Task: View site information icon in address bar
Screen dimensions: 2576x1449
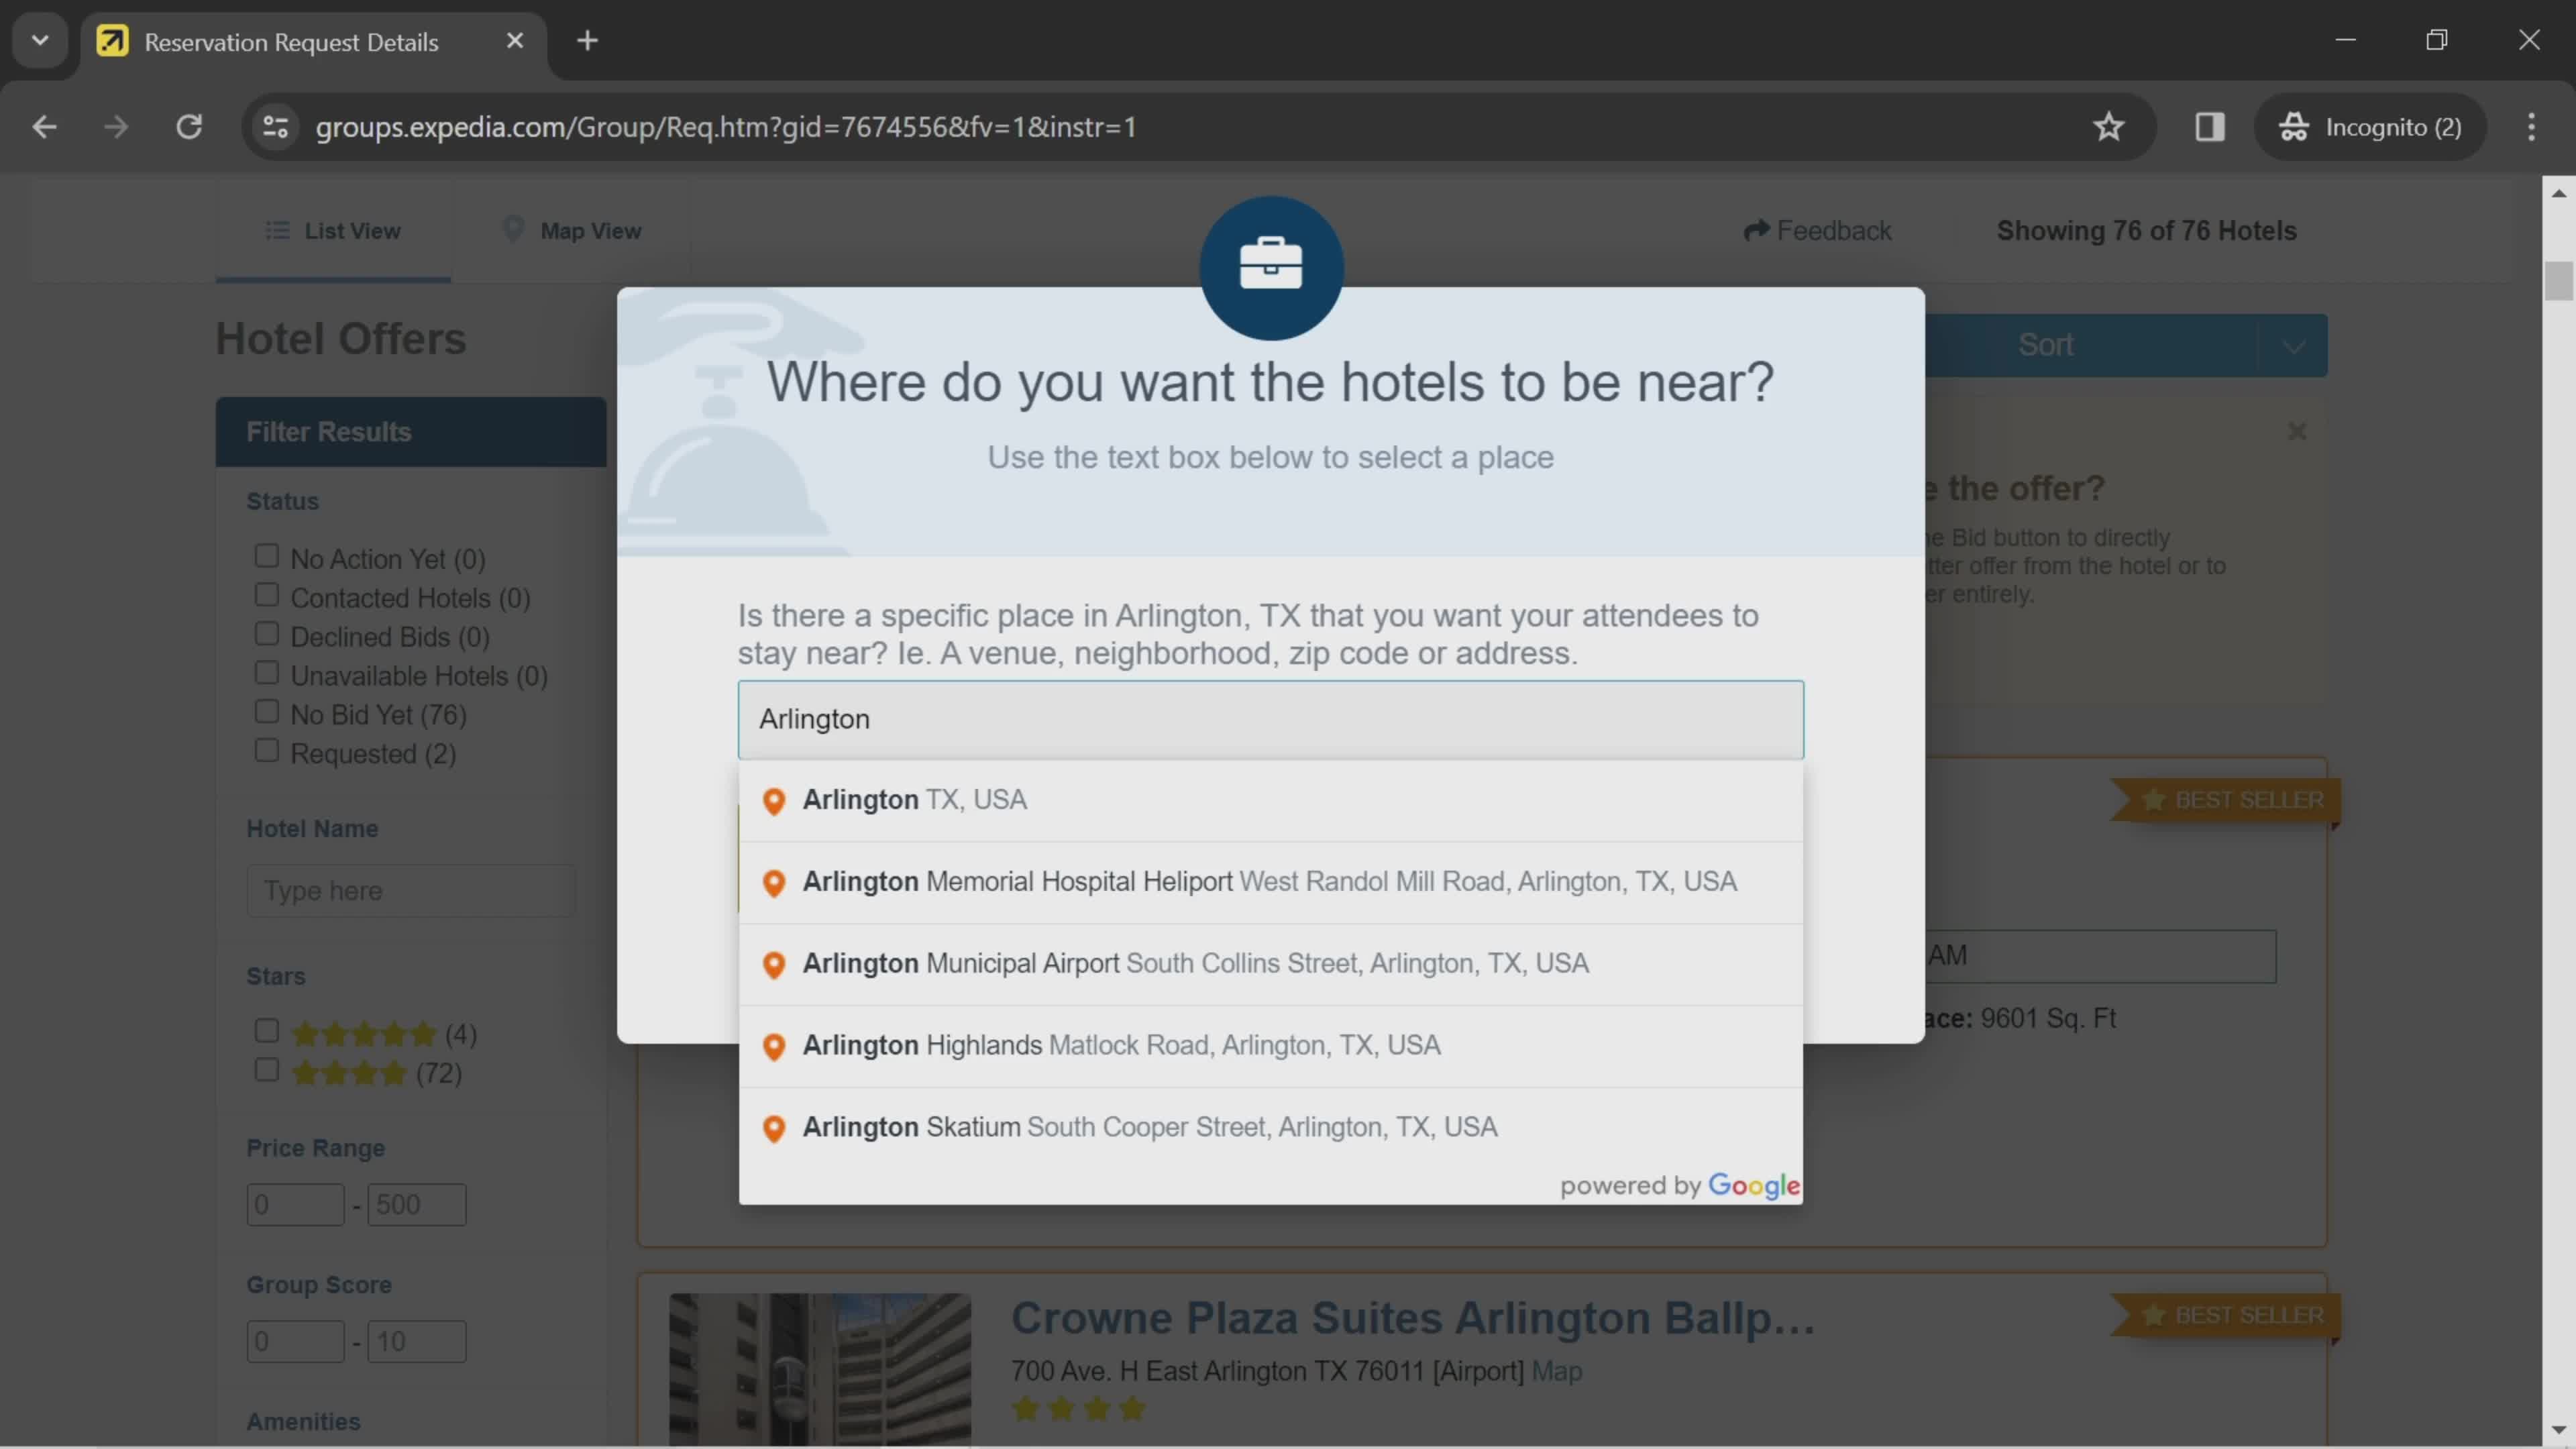Action: (275, 127)
